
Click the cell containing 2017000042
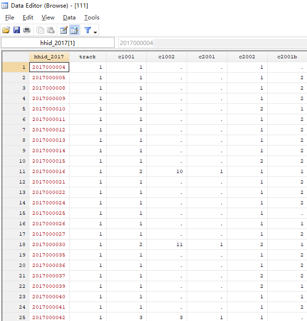pyautogui.click(x=49, y=318)
